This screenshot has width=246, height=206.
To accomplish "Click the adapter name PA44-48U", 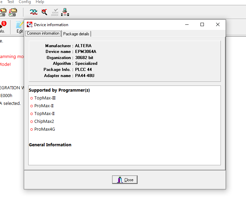I will [85, 76].
